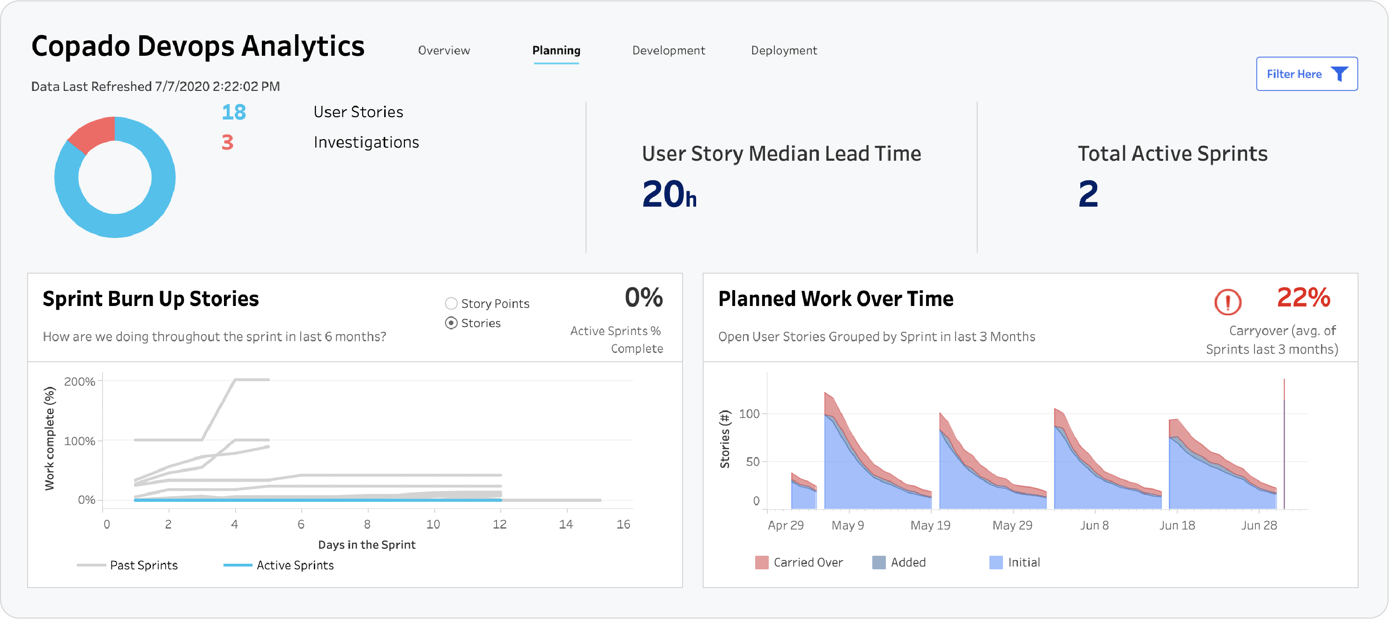
Task: Click the 22% carryover value
Action: 1303,297
